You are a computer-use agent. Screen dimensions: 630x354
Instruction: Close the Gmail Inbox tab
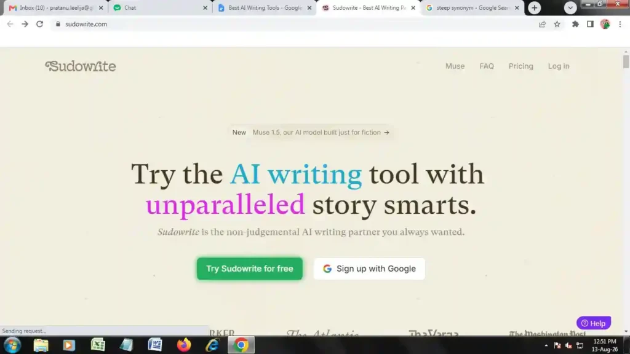pos(101,7)
